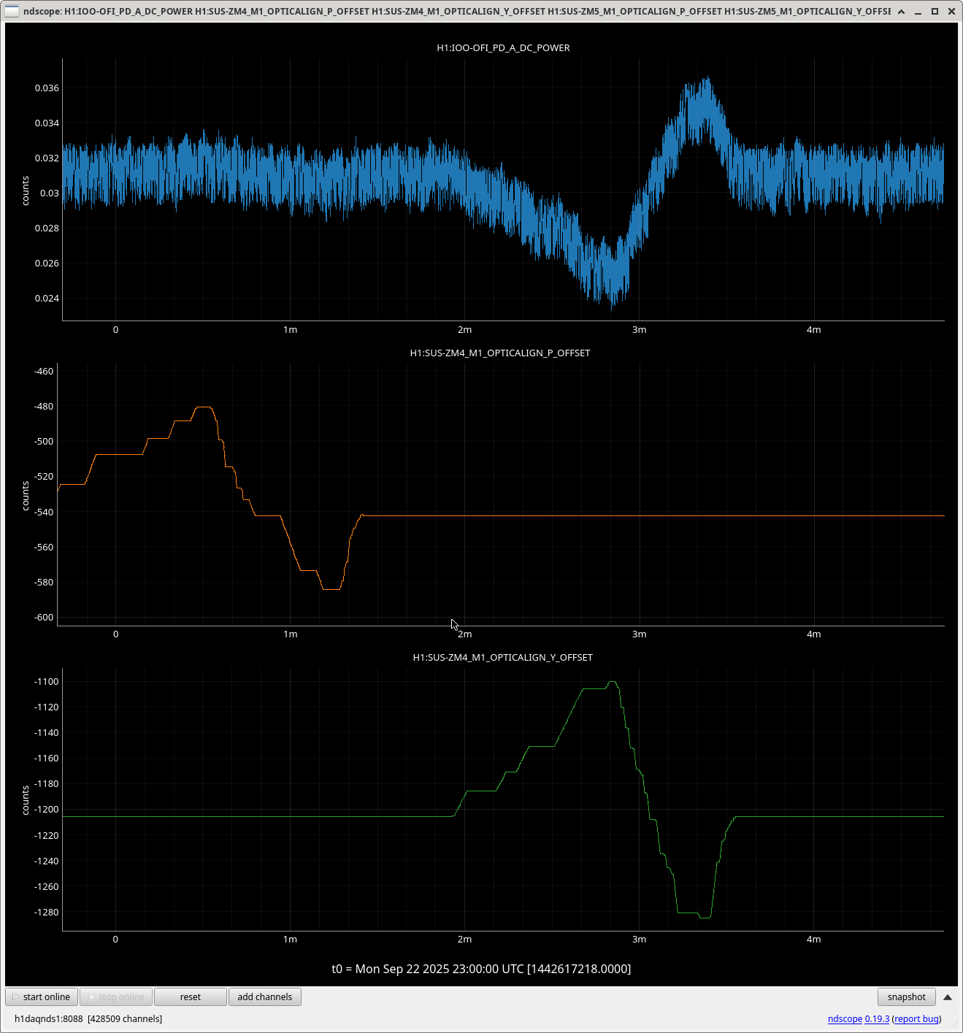Follow the report bug link

tap(916, 1019)
